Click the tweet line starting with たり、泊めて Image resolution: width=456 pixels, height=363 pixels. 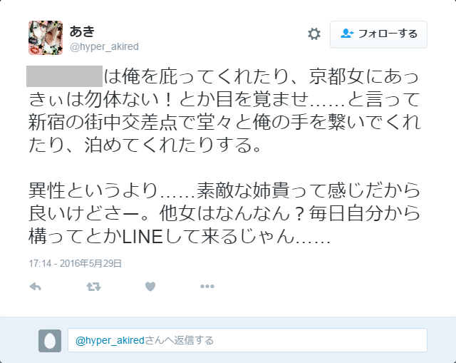point(145,145)
